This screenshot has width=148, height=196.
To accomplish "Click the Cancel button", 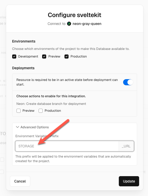I will click(20, 181).
